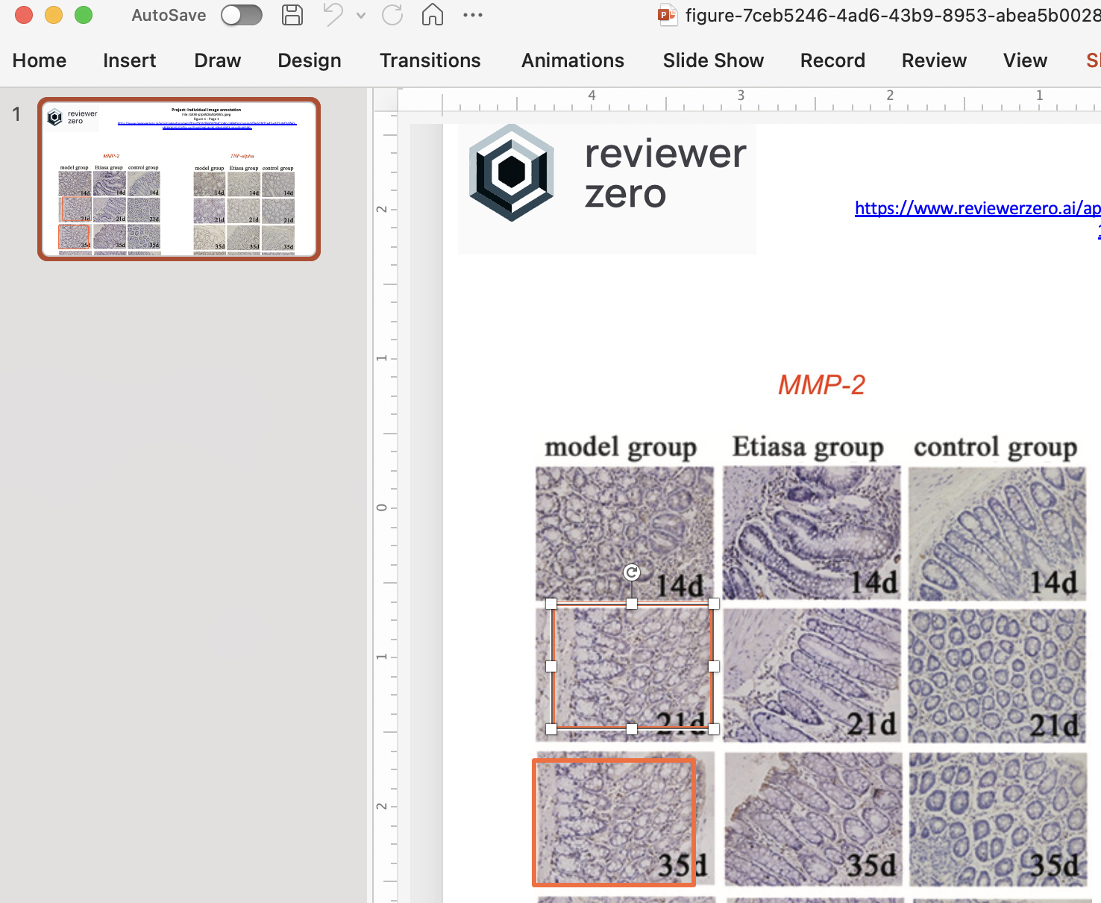Viewport: 1101px width, 903px height.
Task: Click the Save icon
Action: pyautogui.click(x=292, y=15)
